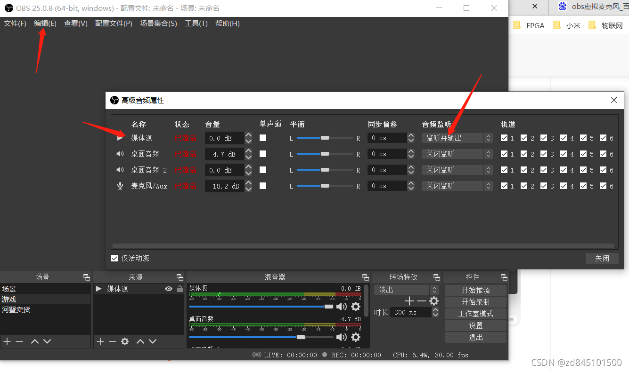Remove selected scene with minus icon
The height and width of the screenshot is (371, 629).
point(19,341)
